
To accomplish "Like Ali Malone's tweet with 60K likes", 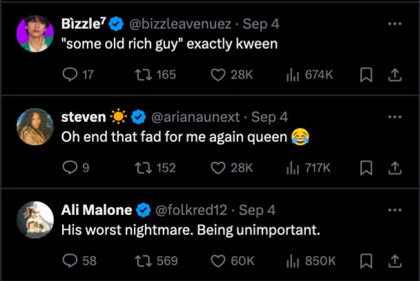I will (219, 260).
